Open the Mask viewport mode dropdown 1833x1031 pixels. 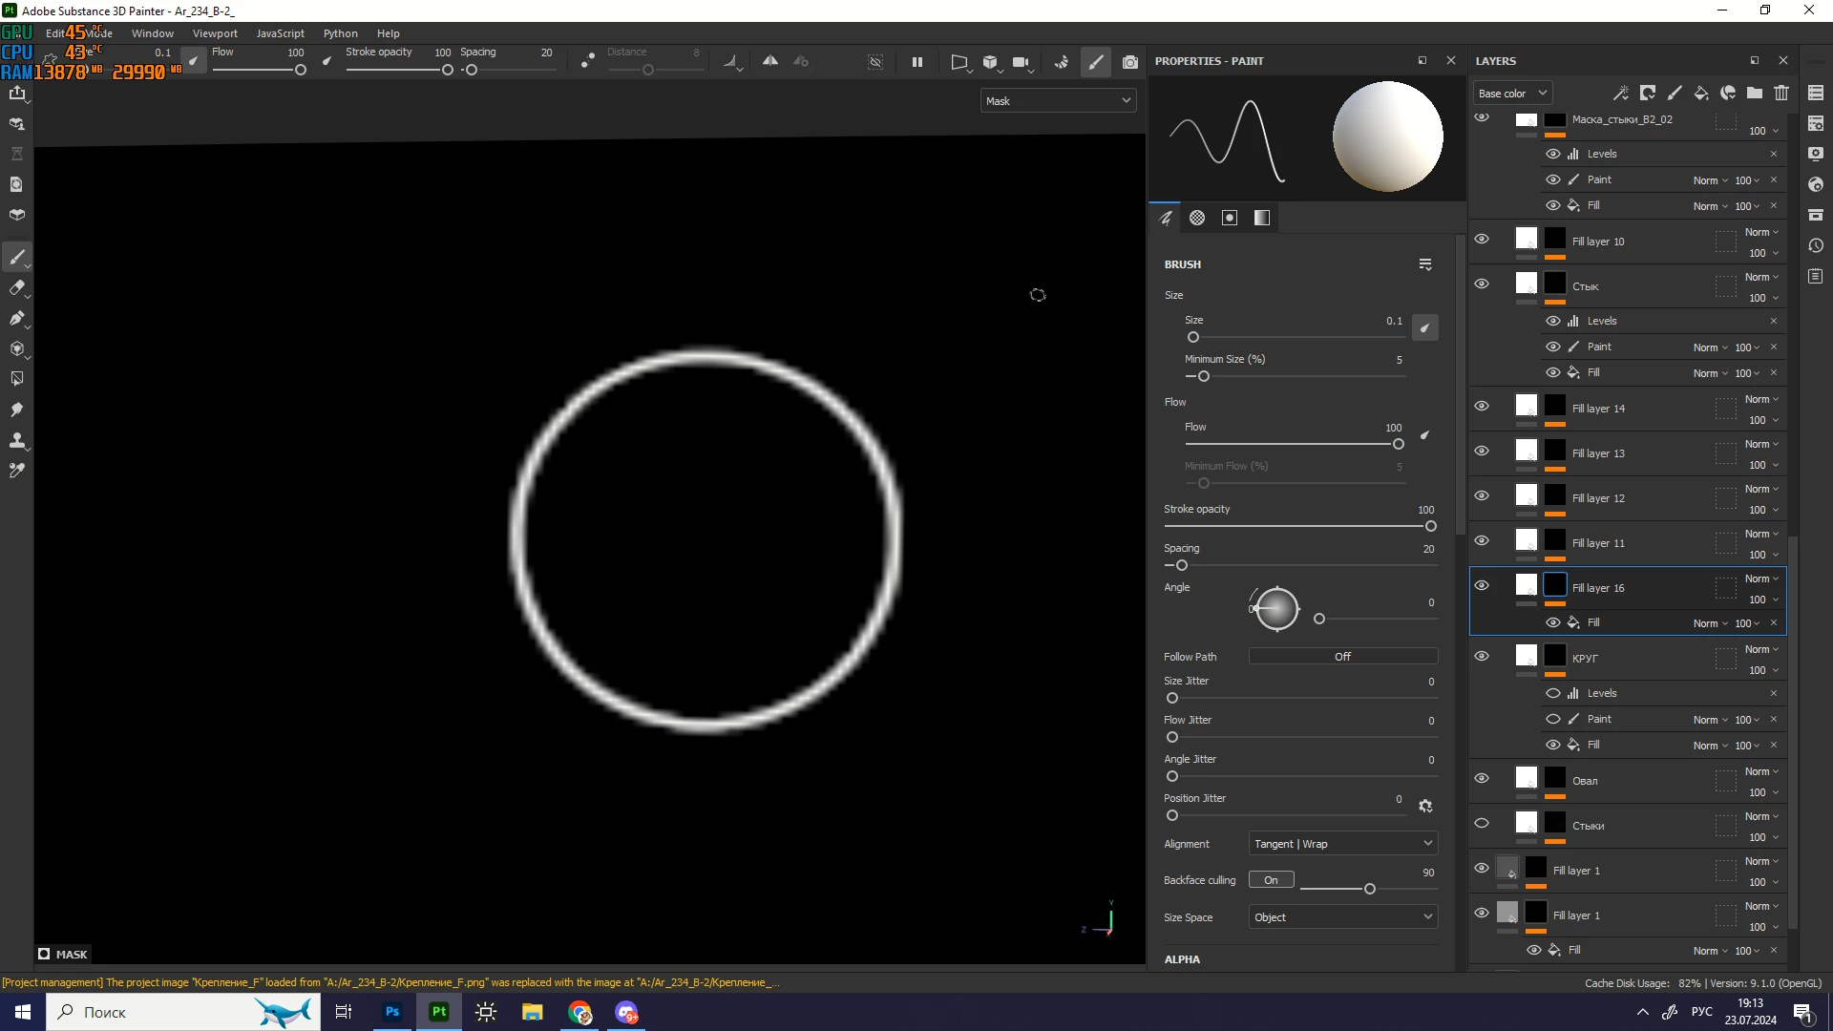click(1058, 100)
